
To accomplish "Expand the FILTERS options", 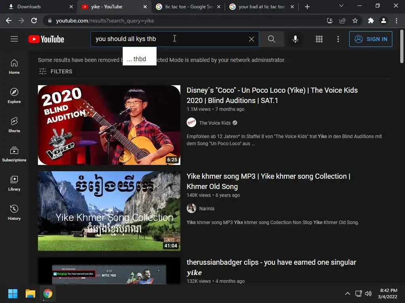I will [55, 71].
